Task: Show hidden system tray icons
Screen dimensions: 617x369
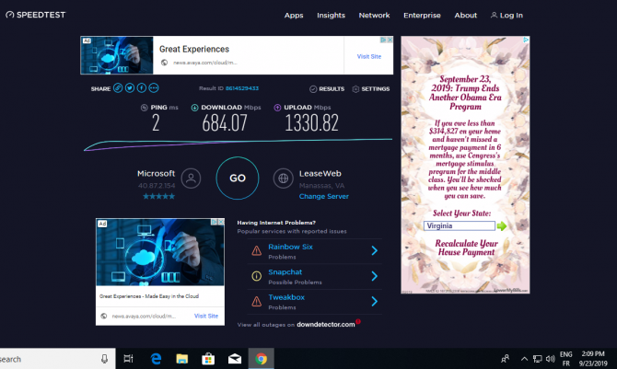Action: click(524, 359)
